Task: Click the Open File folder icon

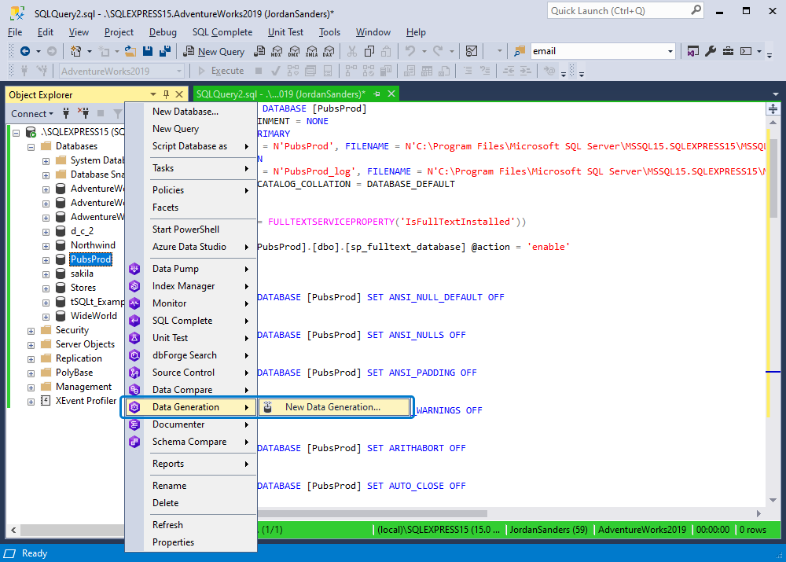Action: pyautogui.click(x=130, y=51)
